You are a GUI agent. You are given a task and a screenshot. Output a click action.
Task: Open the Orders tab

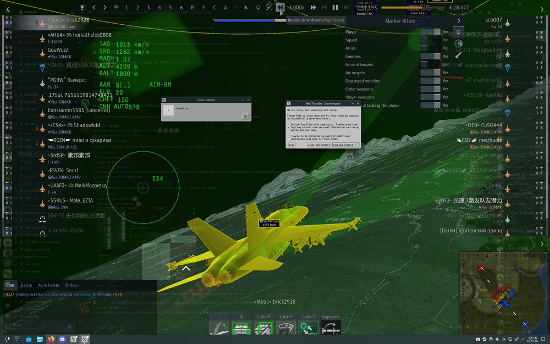71,285
